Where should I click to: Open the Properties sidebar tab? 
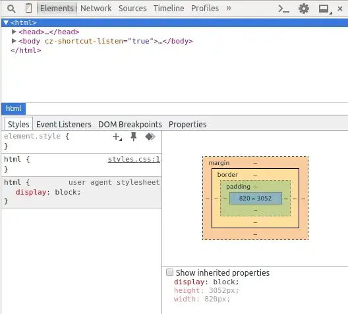coord(188,125)
